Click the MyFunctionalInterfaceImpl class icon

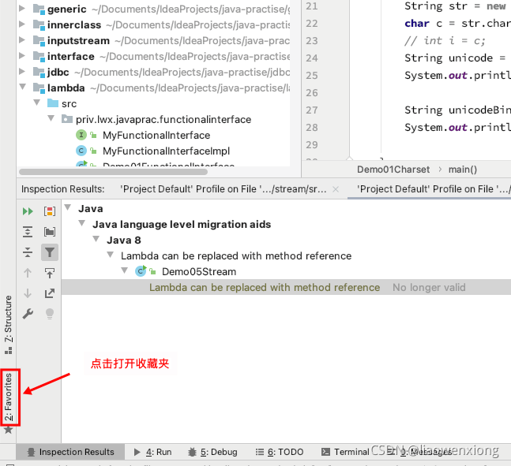(81, 151)
